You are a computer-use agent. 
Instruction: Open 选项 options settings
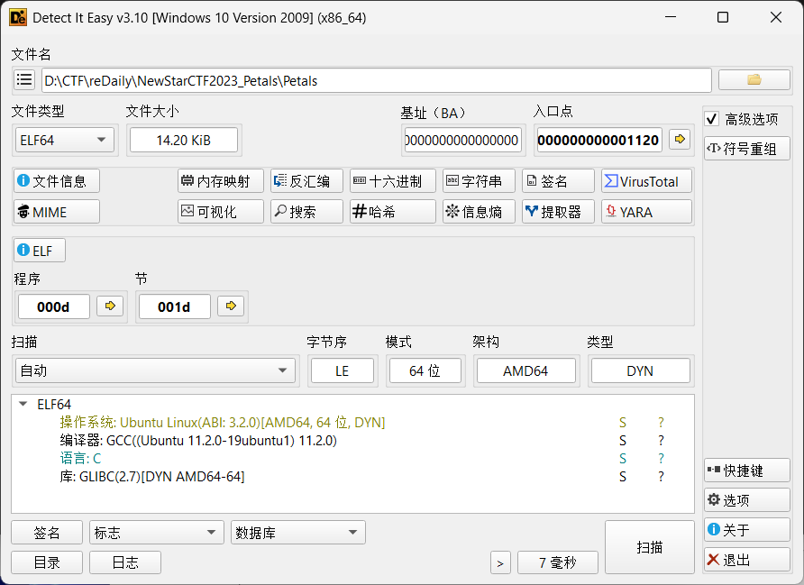point(746,500)
